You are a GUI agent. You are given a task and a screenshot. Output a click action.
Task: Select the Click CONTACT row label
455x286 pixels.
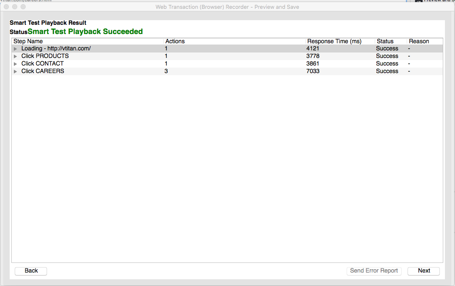(x=42, y=64)
